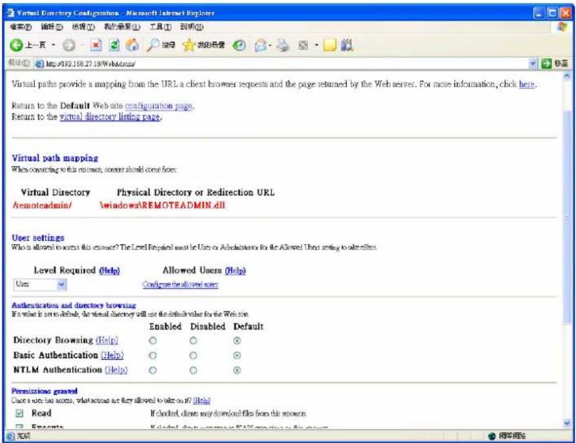Click the Permissions granted heading

45,391
